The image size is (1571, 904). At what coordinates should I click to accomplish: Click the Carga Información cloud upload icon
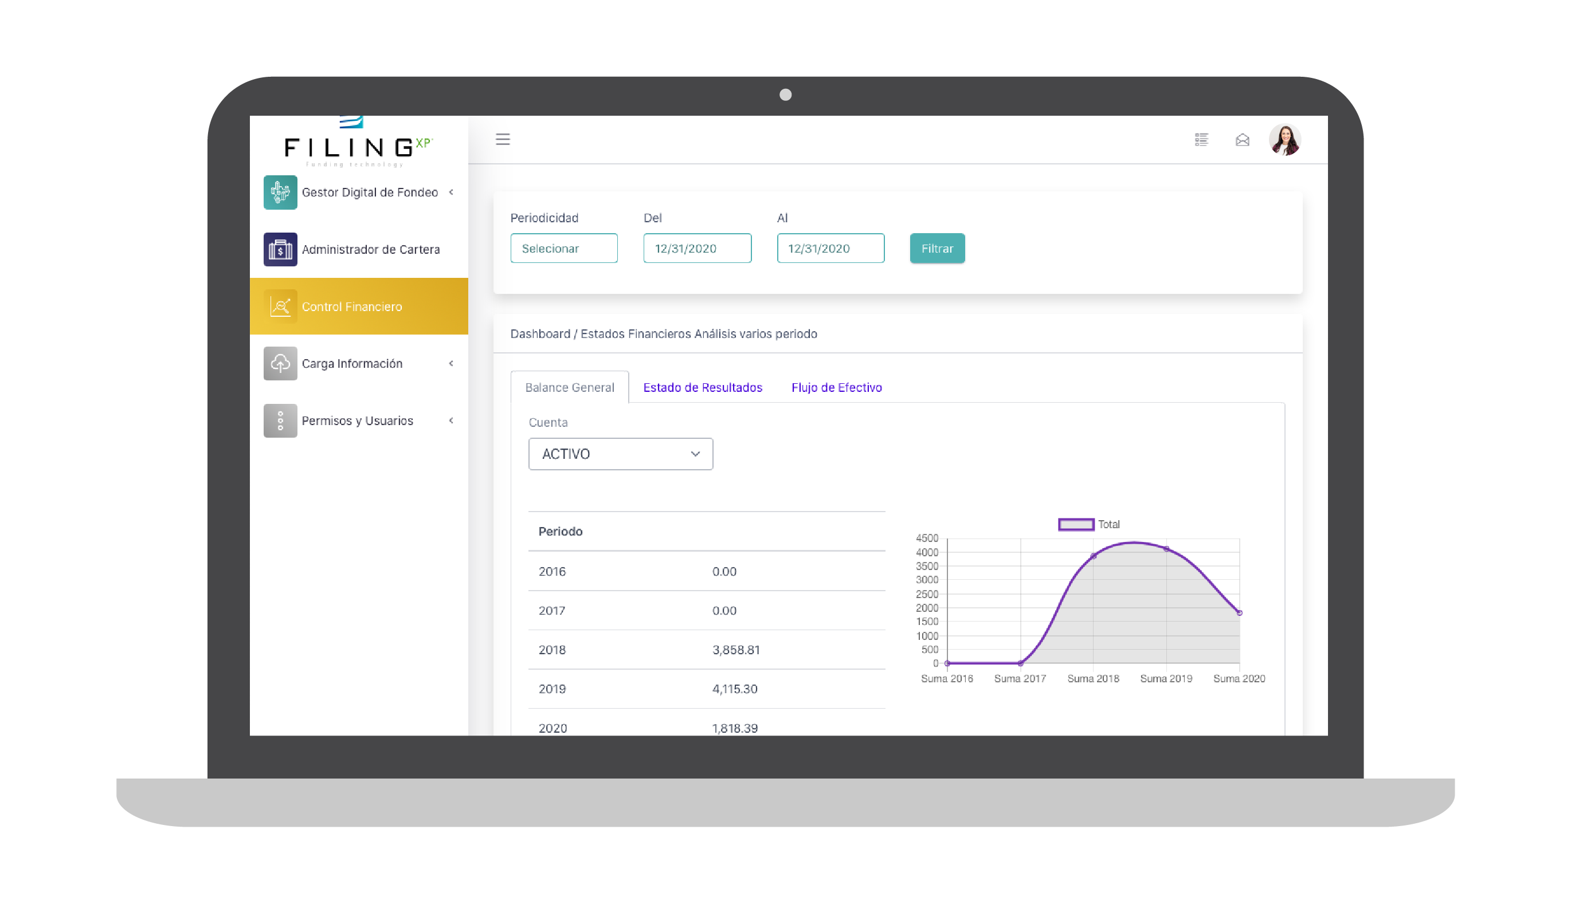[x=280, y=364]
